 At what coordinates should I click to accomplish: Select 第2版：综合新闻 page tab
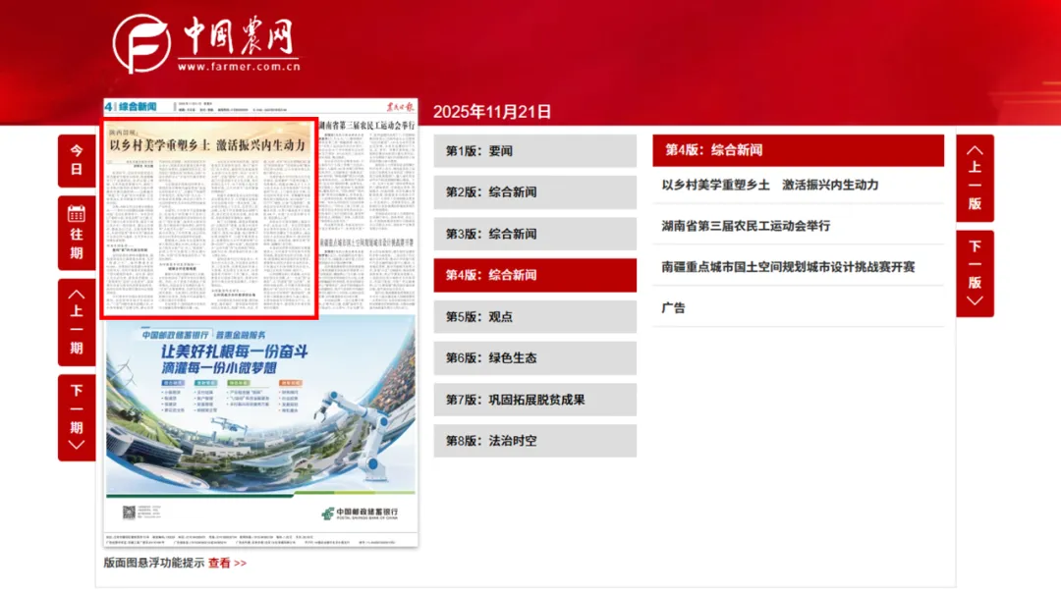pos(534,192)
